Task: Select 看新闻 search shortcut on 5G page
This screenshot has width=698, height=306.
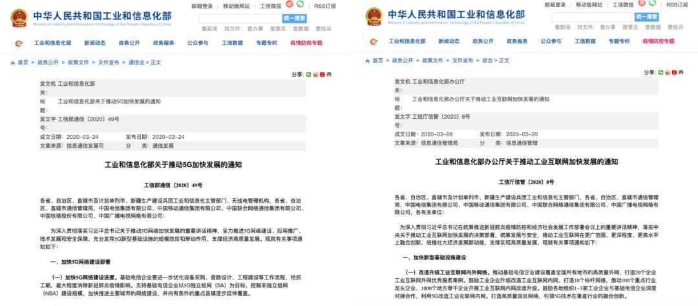Action: pyautogui.click(x=209, y=28)
